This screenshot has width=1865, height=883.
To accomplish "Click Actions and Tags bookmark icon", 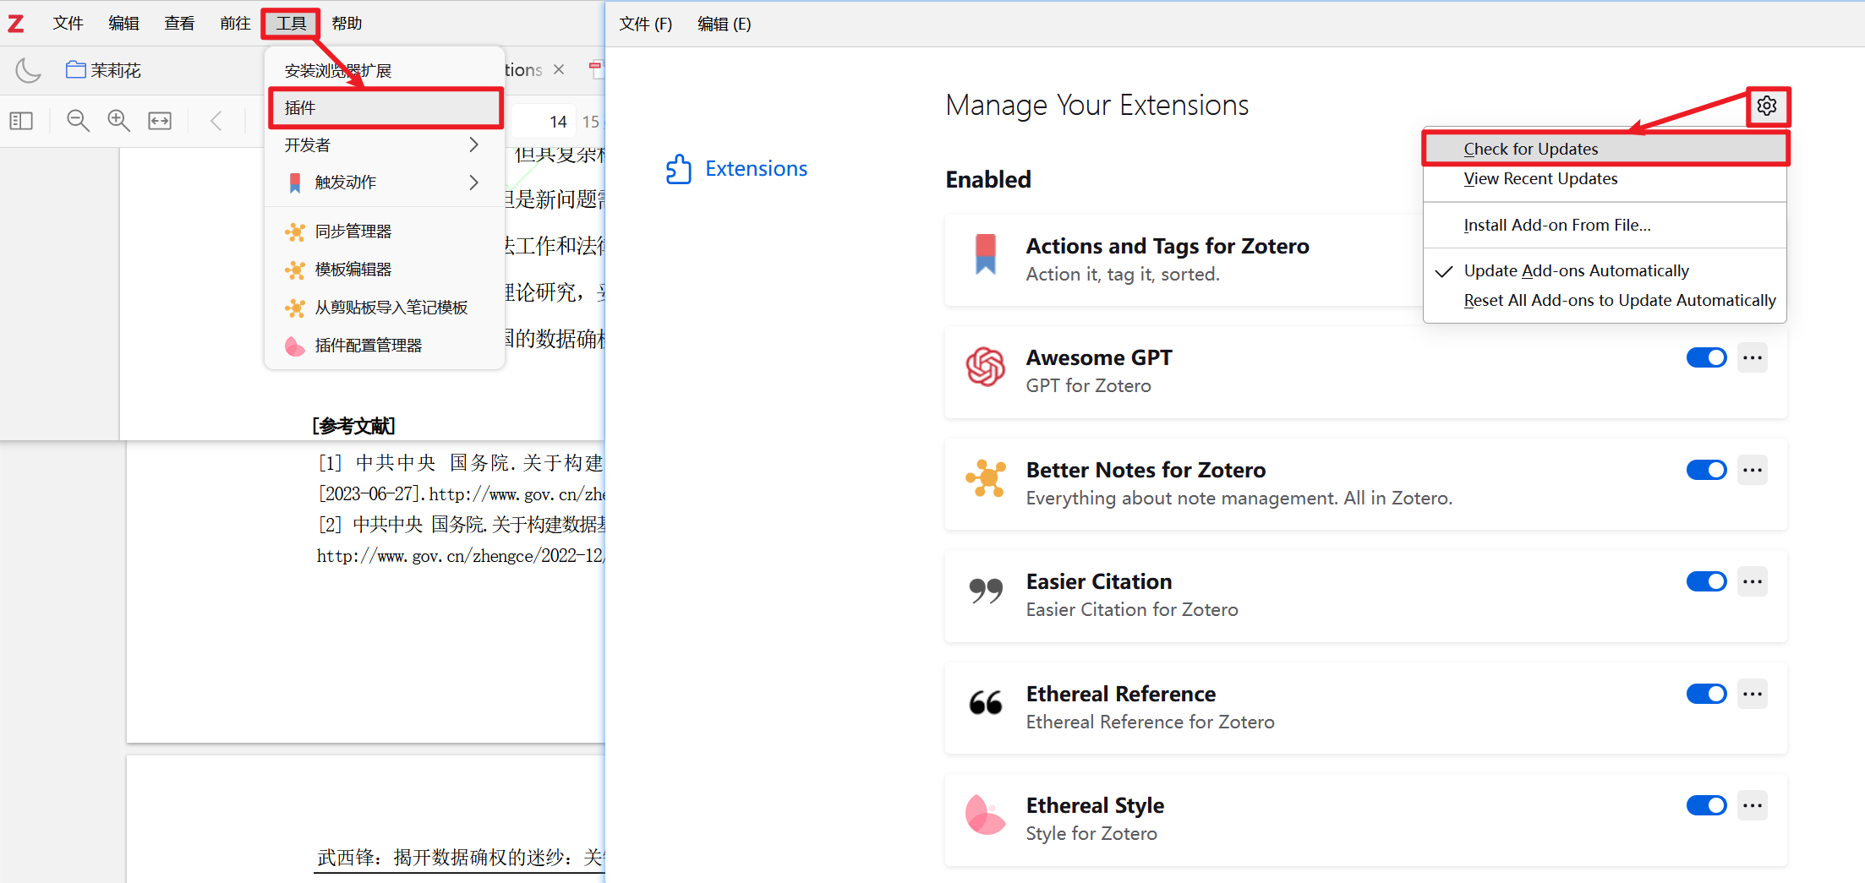I will 986,253.
